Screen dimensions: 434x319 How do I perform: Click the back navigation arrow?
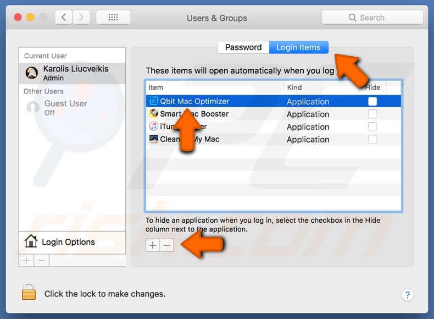click(64, 18)
